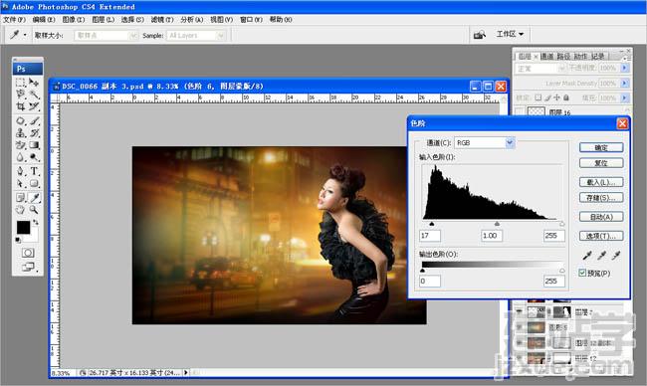
Task: Pick the black point eyedropper in Levels
Action: tap(587, 256)
